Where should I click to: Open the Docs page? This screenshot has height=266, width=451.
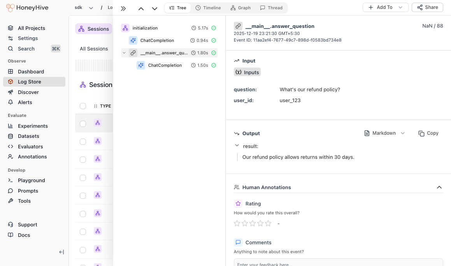(24, 235)
